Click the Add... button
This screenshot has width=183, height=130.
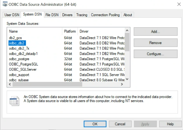pyautogui.click(x=156, y=32)
